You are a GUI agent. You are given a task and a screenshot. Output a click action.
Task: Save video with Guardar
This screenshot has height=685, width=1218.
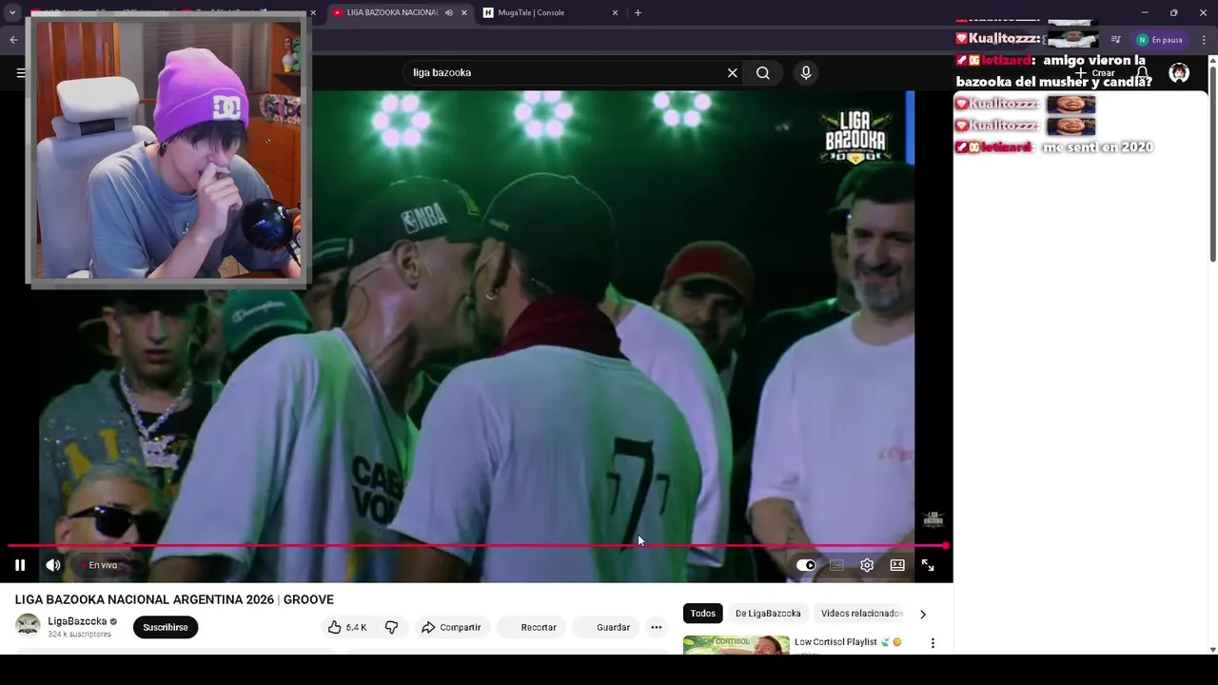pos(604,627)
